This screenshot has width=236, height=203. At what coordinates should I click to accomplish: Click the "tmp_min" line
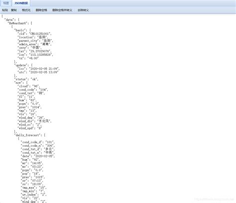pyautogui.click(x=33, y=191)
